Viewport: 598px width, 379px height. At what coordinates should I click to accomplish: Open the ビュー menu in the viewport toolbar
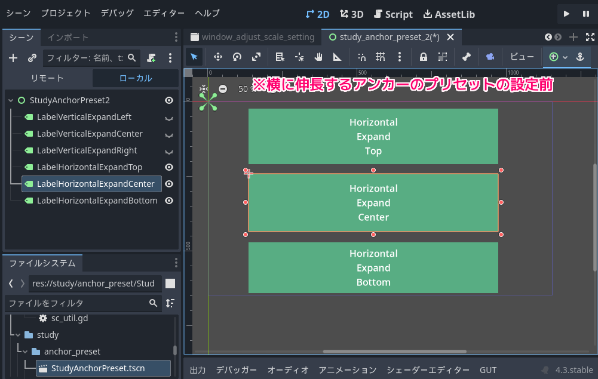coord(522,57)
